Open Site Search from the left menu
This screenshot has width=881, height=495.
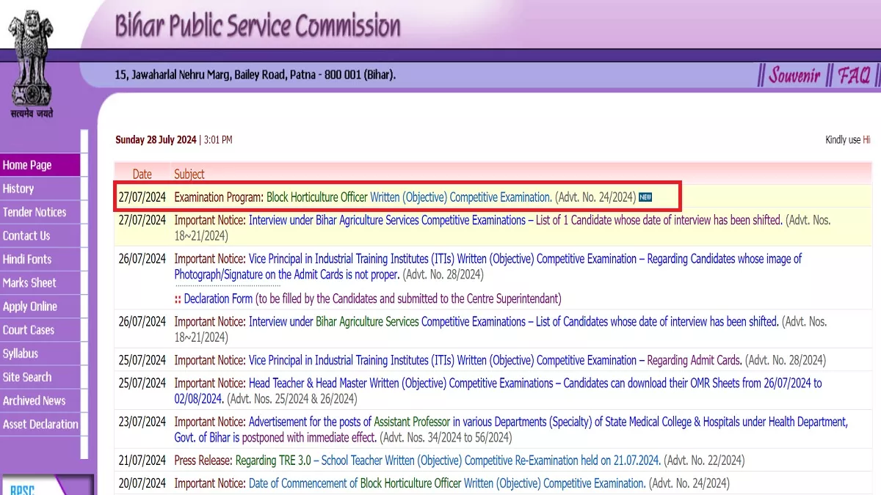point(40,377)
